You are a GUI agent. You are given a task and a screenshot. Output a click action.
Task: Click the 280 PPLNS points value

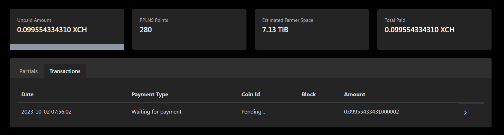click(x=146, y=30)
